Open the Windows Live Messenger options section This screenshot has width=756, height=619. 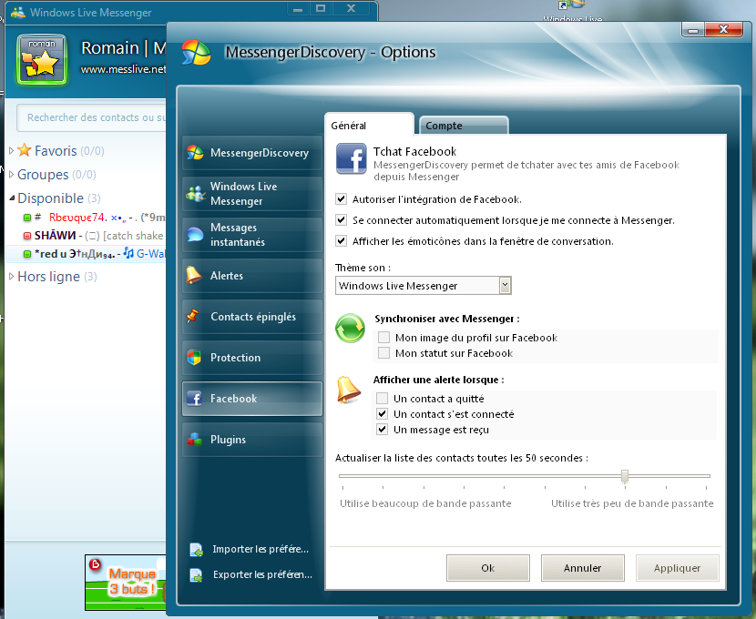252,193
